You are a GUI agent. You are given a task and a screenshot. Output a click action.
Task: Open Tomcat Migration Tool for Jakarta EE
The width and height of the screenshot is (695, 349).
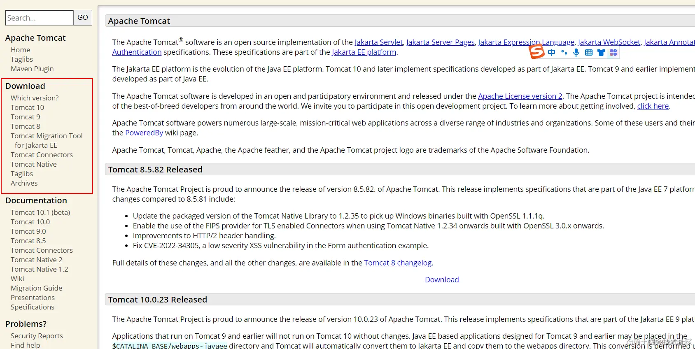pyautogui.click(x=47, y=140)
